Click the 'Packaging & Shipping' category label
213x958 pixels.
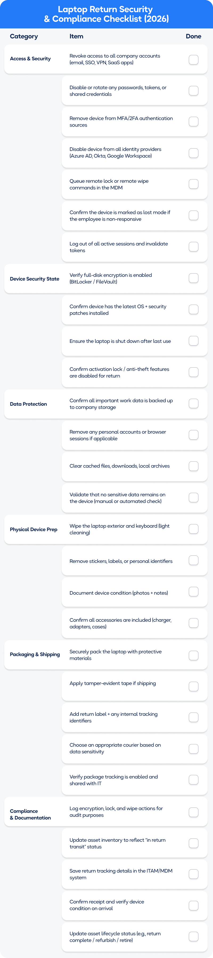35,655
